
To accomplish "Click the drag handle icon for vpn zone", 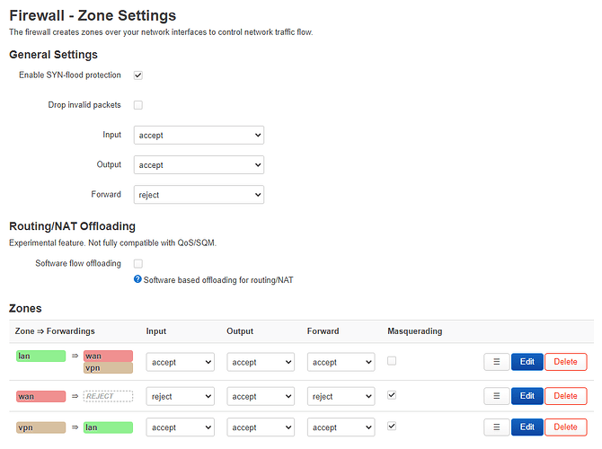I will pos(496,427).
